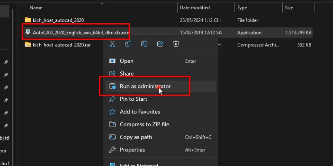Click the sort chevron above the Name column
Viewport: 333px width, 166px height.
[102, 3]
